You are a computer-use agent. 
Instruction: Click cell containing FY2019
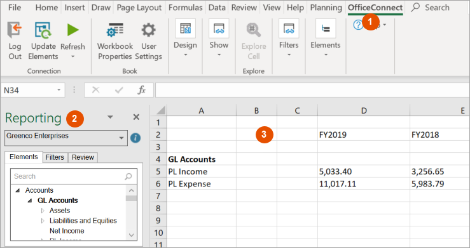[x=364, y=134]
